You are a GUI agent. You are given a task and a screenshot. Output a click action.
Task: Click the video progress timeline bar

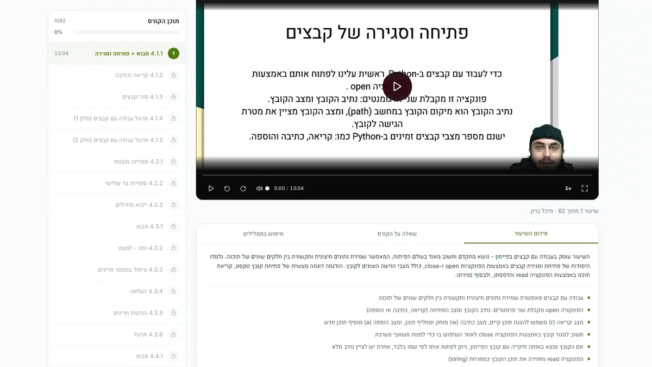pyautogui.click(x=397, y=175)
